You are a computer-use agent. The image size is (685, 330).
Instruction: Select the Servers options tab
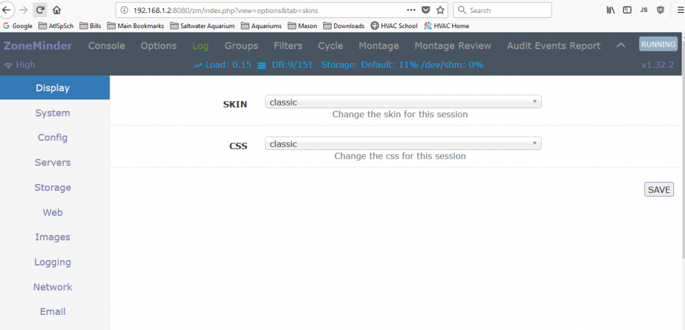(53, 162)
